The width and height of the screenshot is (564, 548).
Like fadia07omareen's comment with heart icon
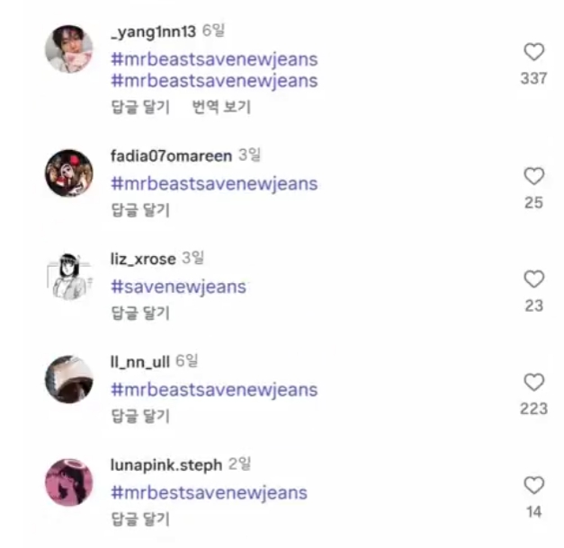[x=533, y=176]
